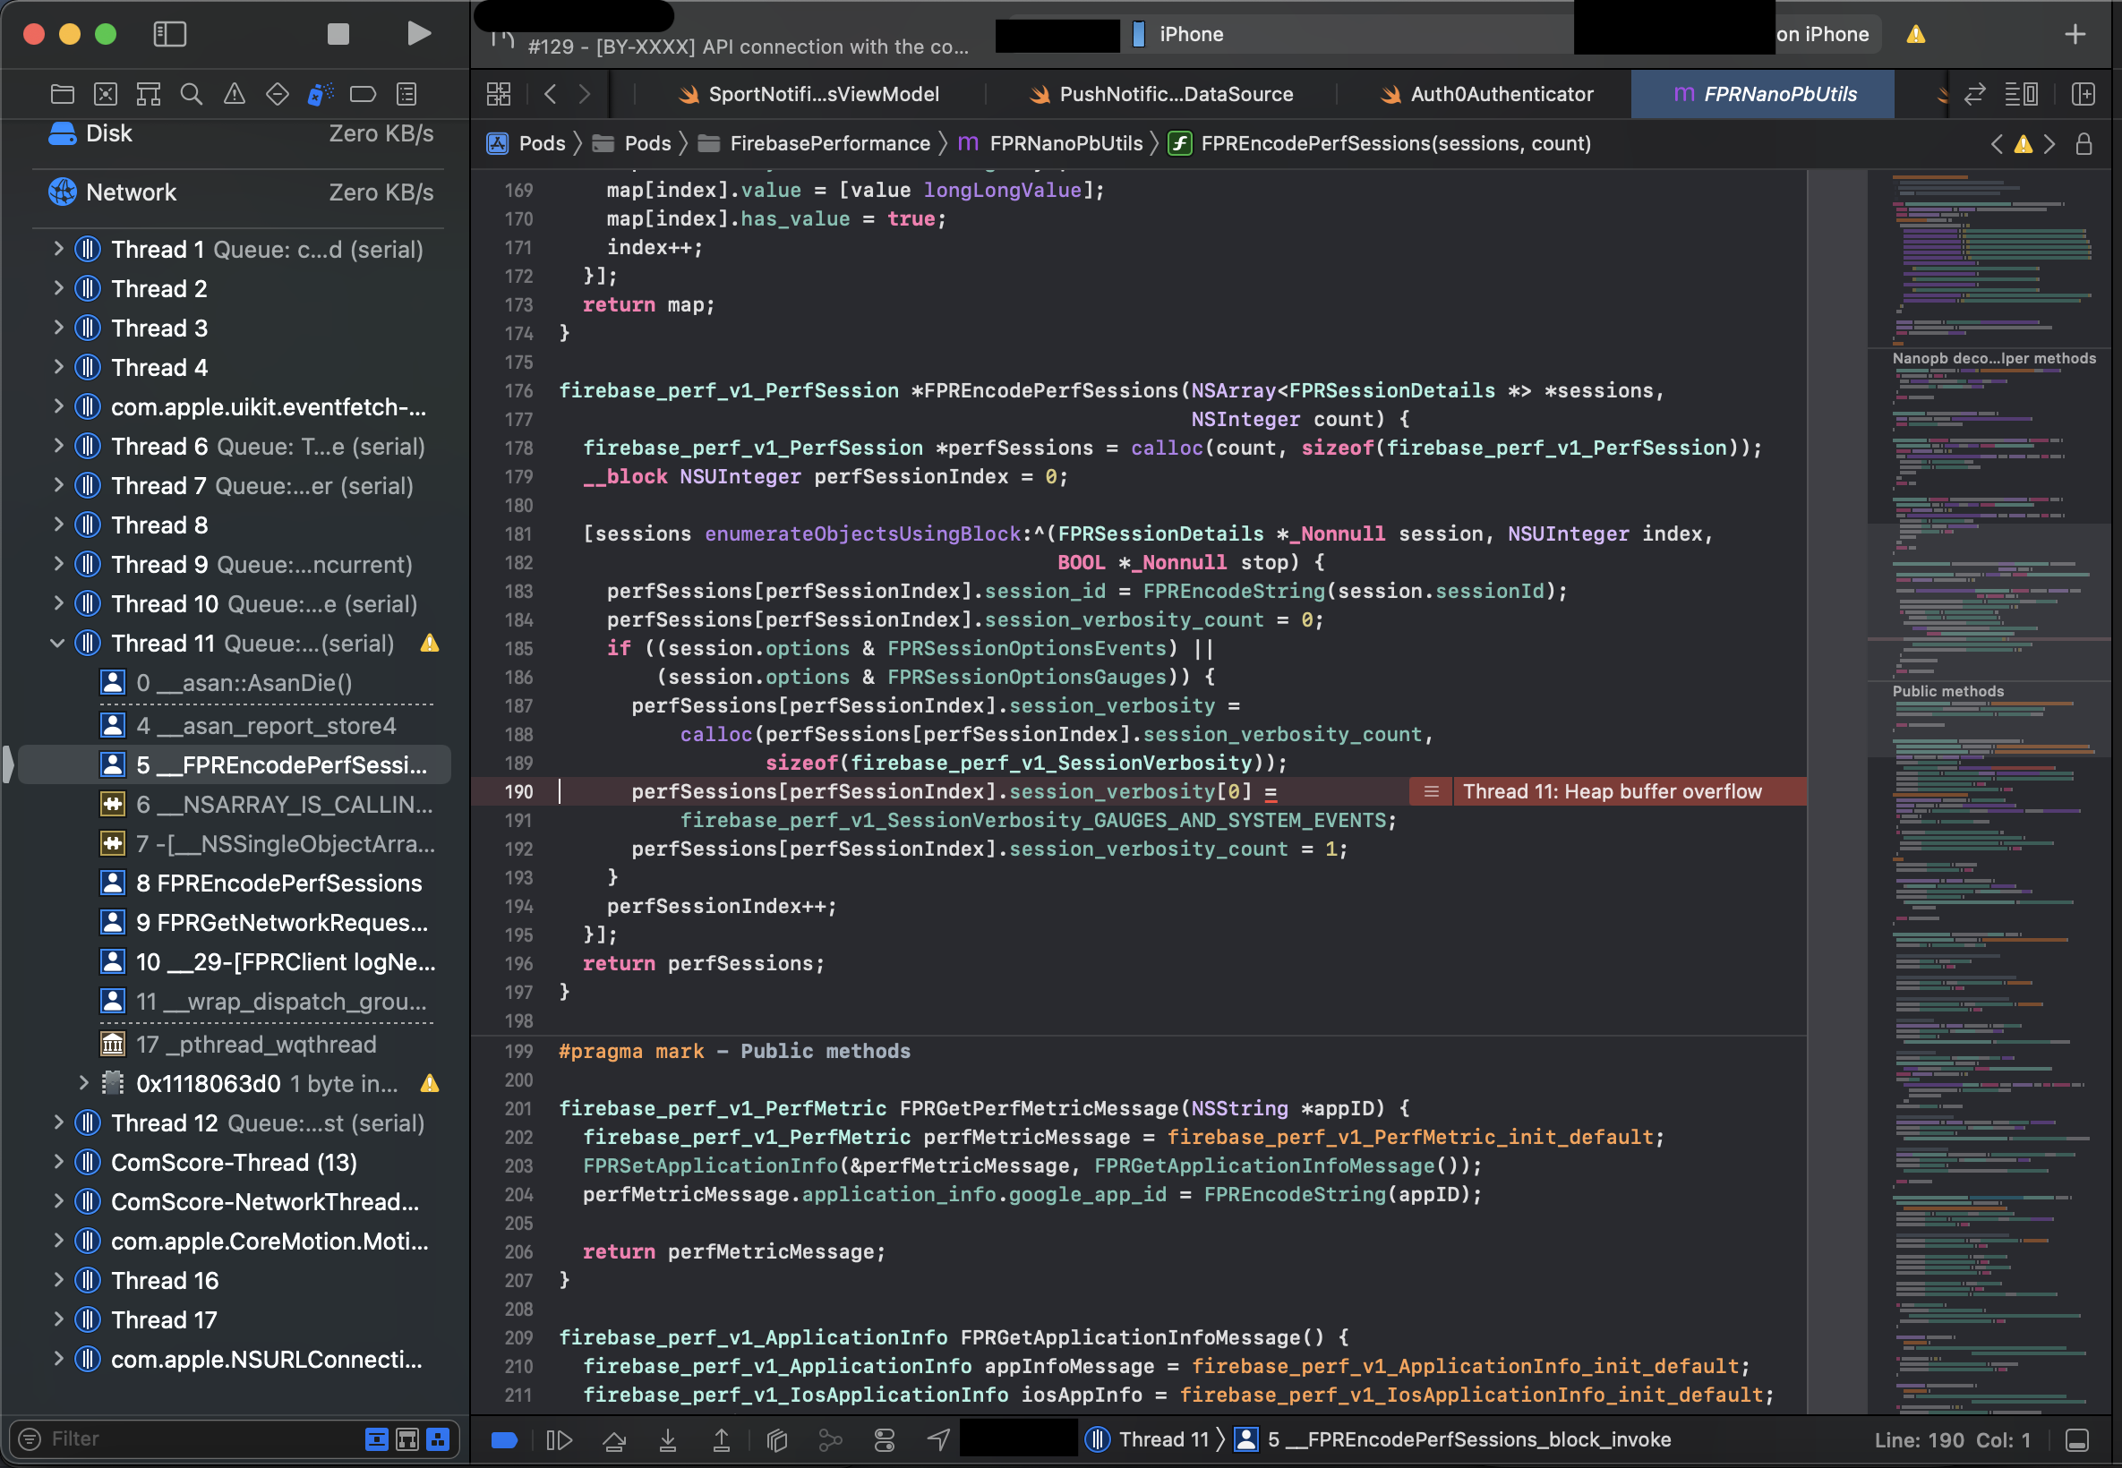Viewport: 2122px width, 1468px height.
Task: Deactivate breakpoints with the blue pill toggle
Action: (x=504, y=1439)
